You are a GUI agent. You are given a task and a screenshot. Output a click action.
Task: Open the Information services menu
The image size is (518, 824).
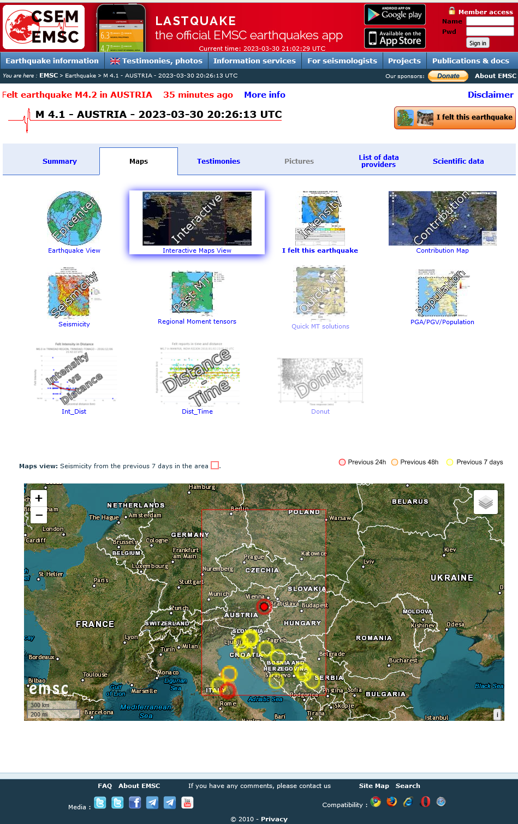point(254,61)
